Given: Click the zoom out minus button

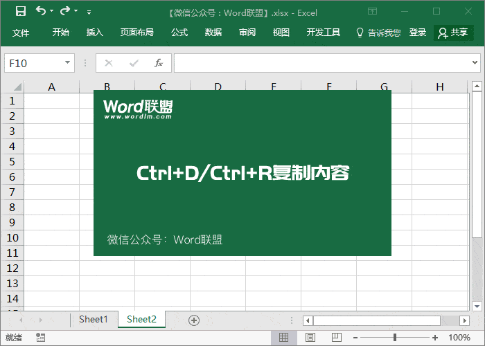Looking at the screenshot, I should click(355, 338).
